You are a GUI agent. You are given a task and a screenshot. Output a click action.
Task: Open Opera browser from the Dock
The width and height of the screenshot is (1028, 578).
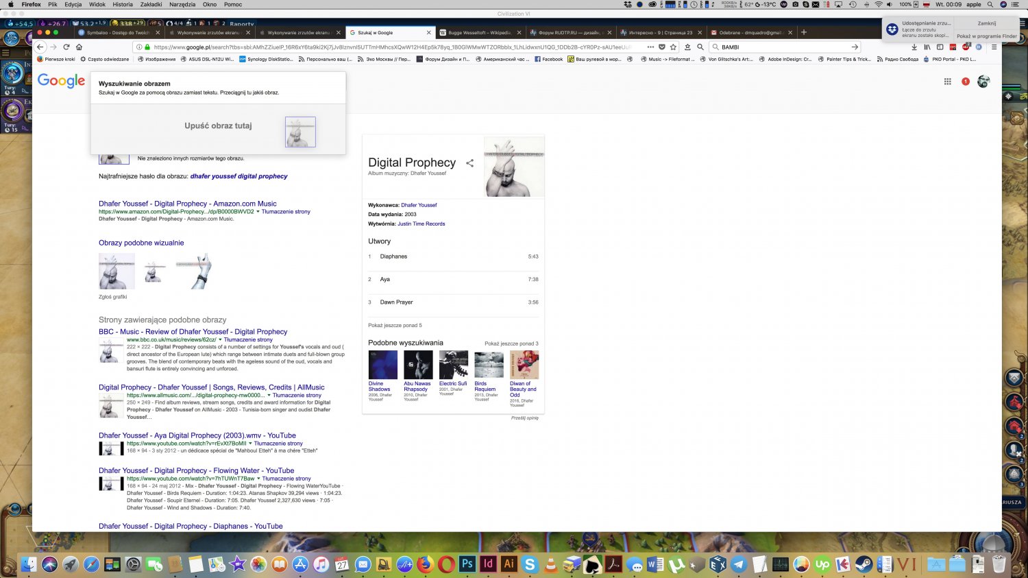click(446, 564)
